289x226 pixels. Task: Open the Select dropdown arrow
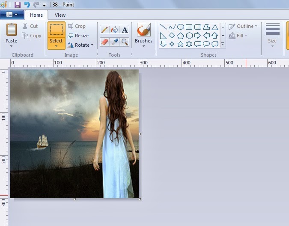tap(56, 46)
